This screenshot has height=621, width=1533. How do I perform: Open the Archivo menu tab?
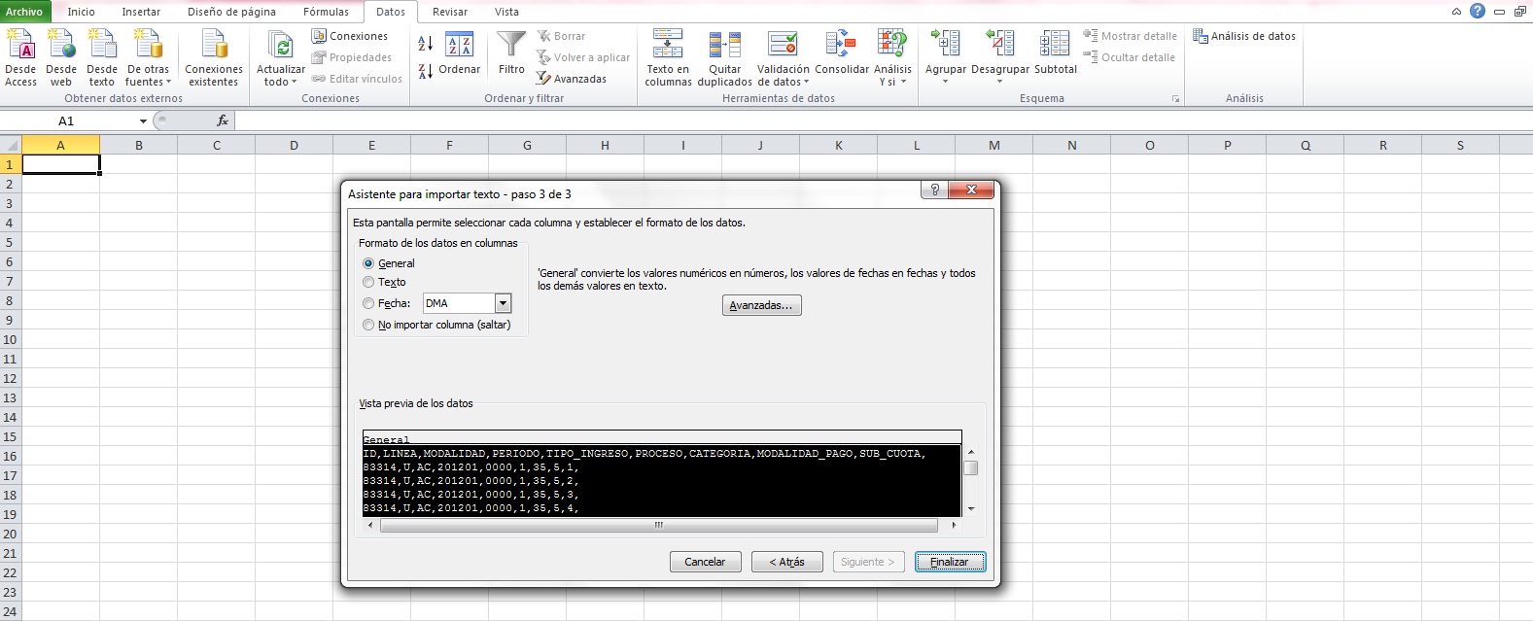(x=24, y=12)
